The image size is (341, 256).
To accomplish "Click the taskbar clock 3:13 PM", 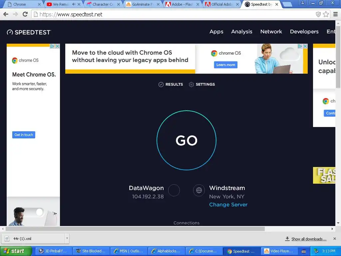I will 329,251.
